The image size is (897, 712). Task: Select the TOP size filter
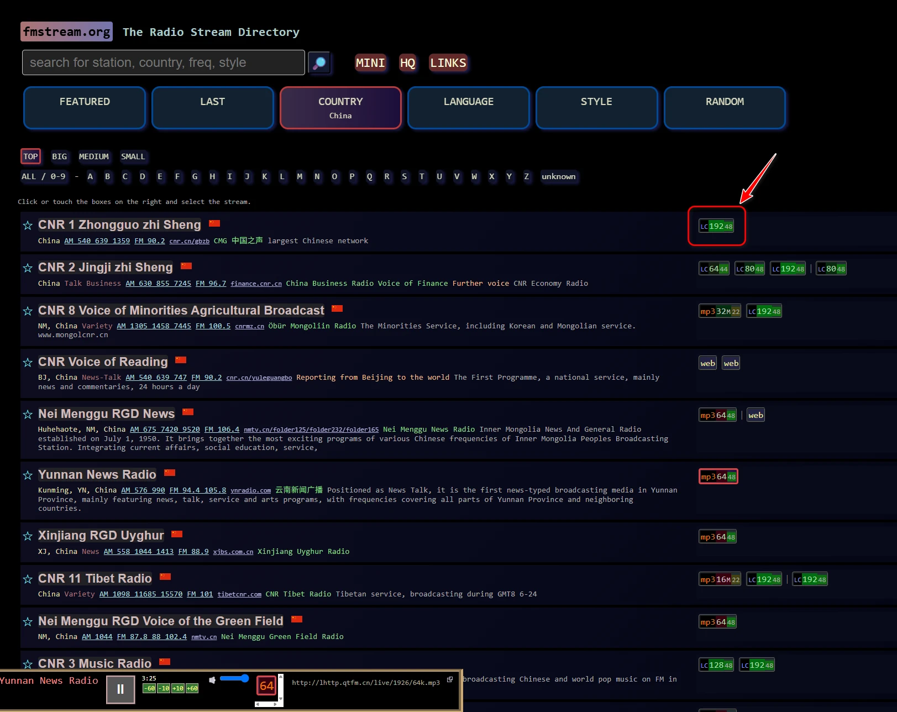pyautogui.click(x=31, y=156)
